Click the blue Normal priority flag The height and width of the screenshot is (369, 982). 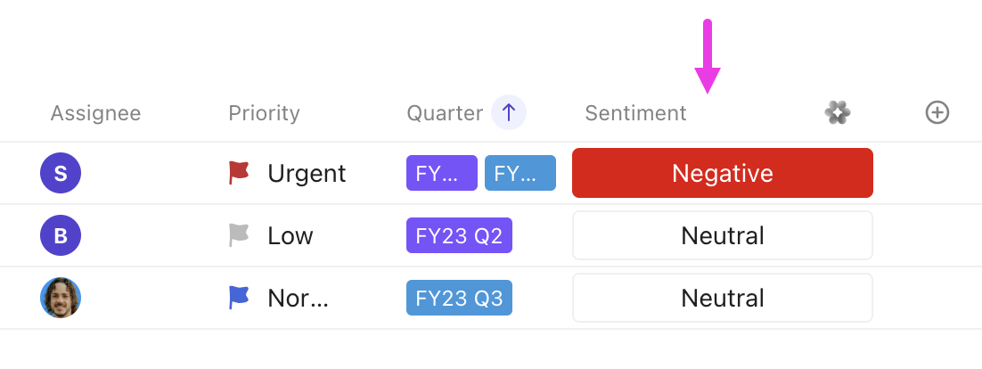239,297
